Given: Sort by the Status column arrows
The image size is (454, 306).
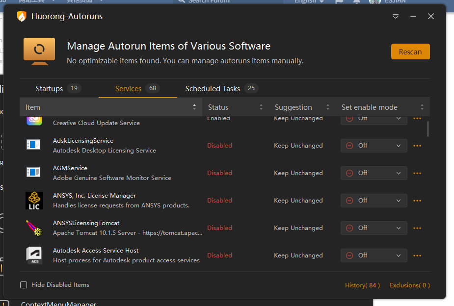Looking at the screenshot, I should point(261,107).
